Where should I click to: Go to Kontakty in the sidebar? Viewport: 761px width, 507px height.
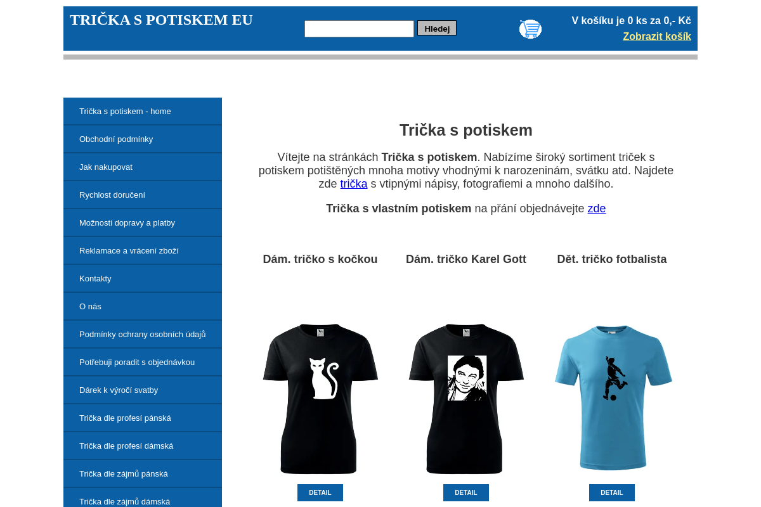click(143, 278)
